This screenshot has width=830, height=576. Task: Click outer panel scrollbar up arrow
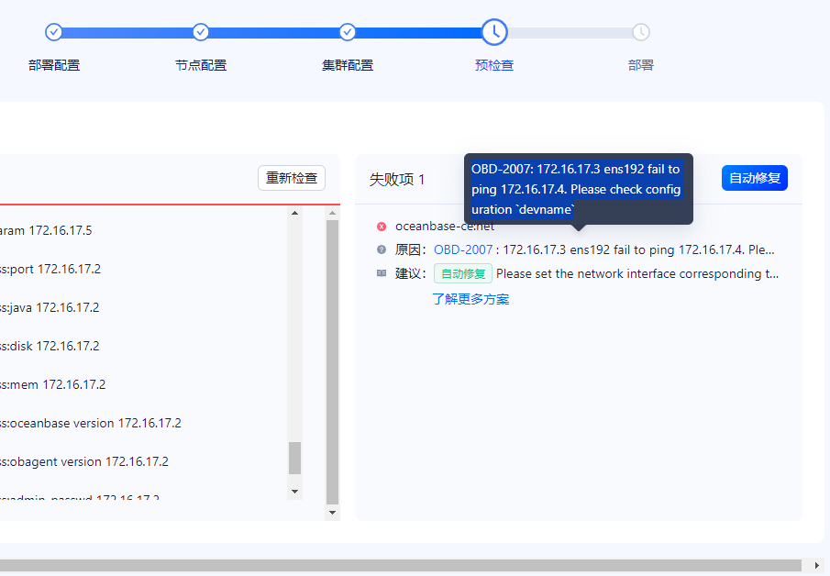coord(332,213)
